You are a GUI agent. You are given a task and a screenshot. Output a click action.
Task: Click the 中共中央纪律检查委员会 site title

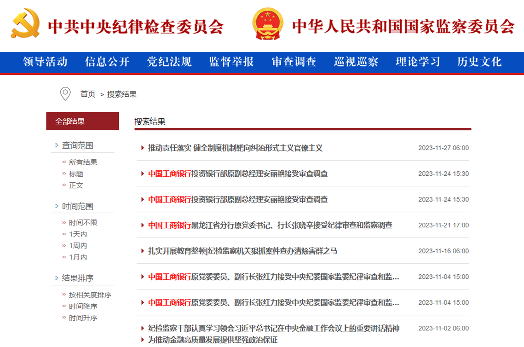point(136,26)
